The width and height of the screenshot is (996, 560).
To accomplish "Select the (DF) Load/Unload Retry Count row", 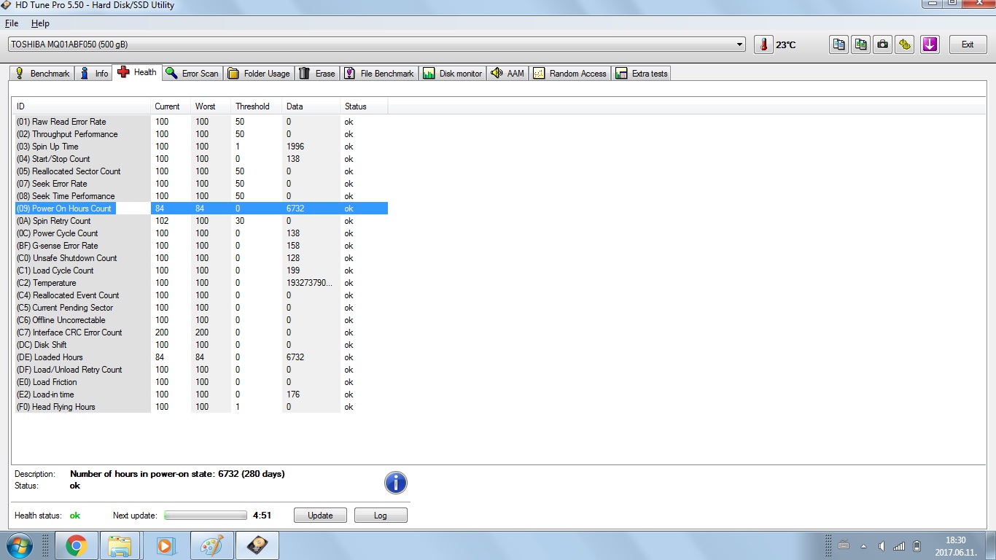I will [x=201, y=370].
